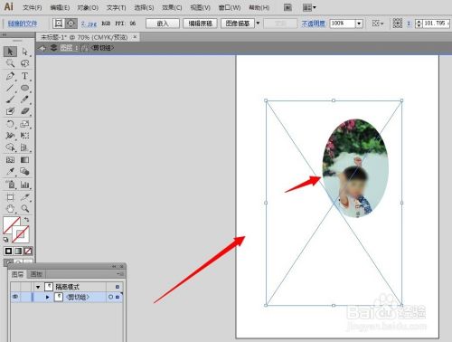
Task: Select the Width/Warp tool
Action: 10,136
